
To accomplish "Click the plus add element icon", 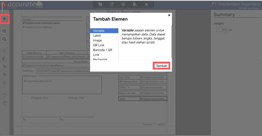I will (5, 19).
